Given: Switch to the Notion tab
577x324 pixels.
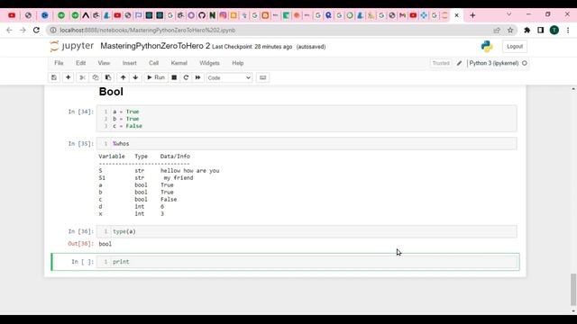Looking at the screenshot, I should coord(213,15).
